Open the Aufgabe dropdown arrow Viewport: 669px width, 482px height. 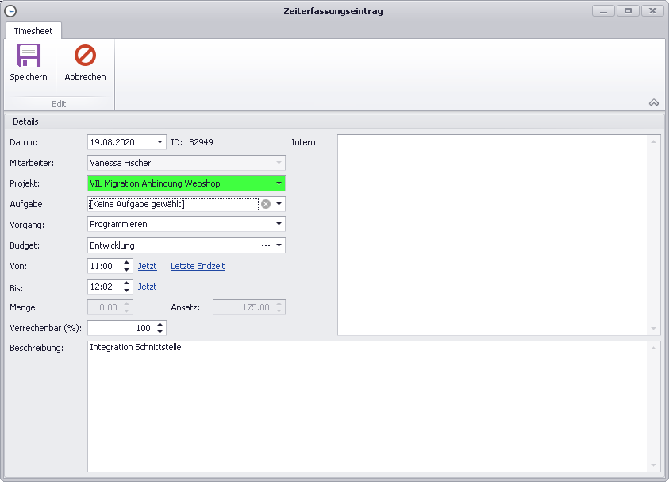click(279, 204)
